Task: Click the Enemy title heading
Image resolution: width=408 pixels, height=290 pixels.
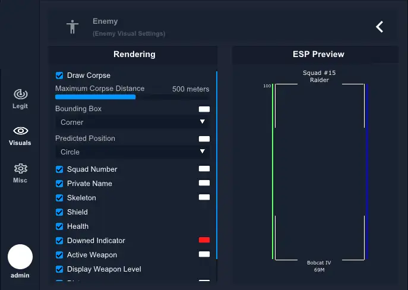Action: 105,21
